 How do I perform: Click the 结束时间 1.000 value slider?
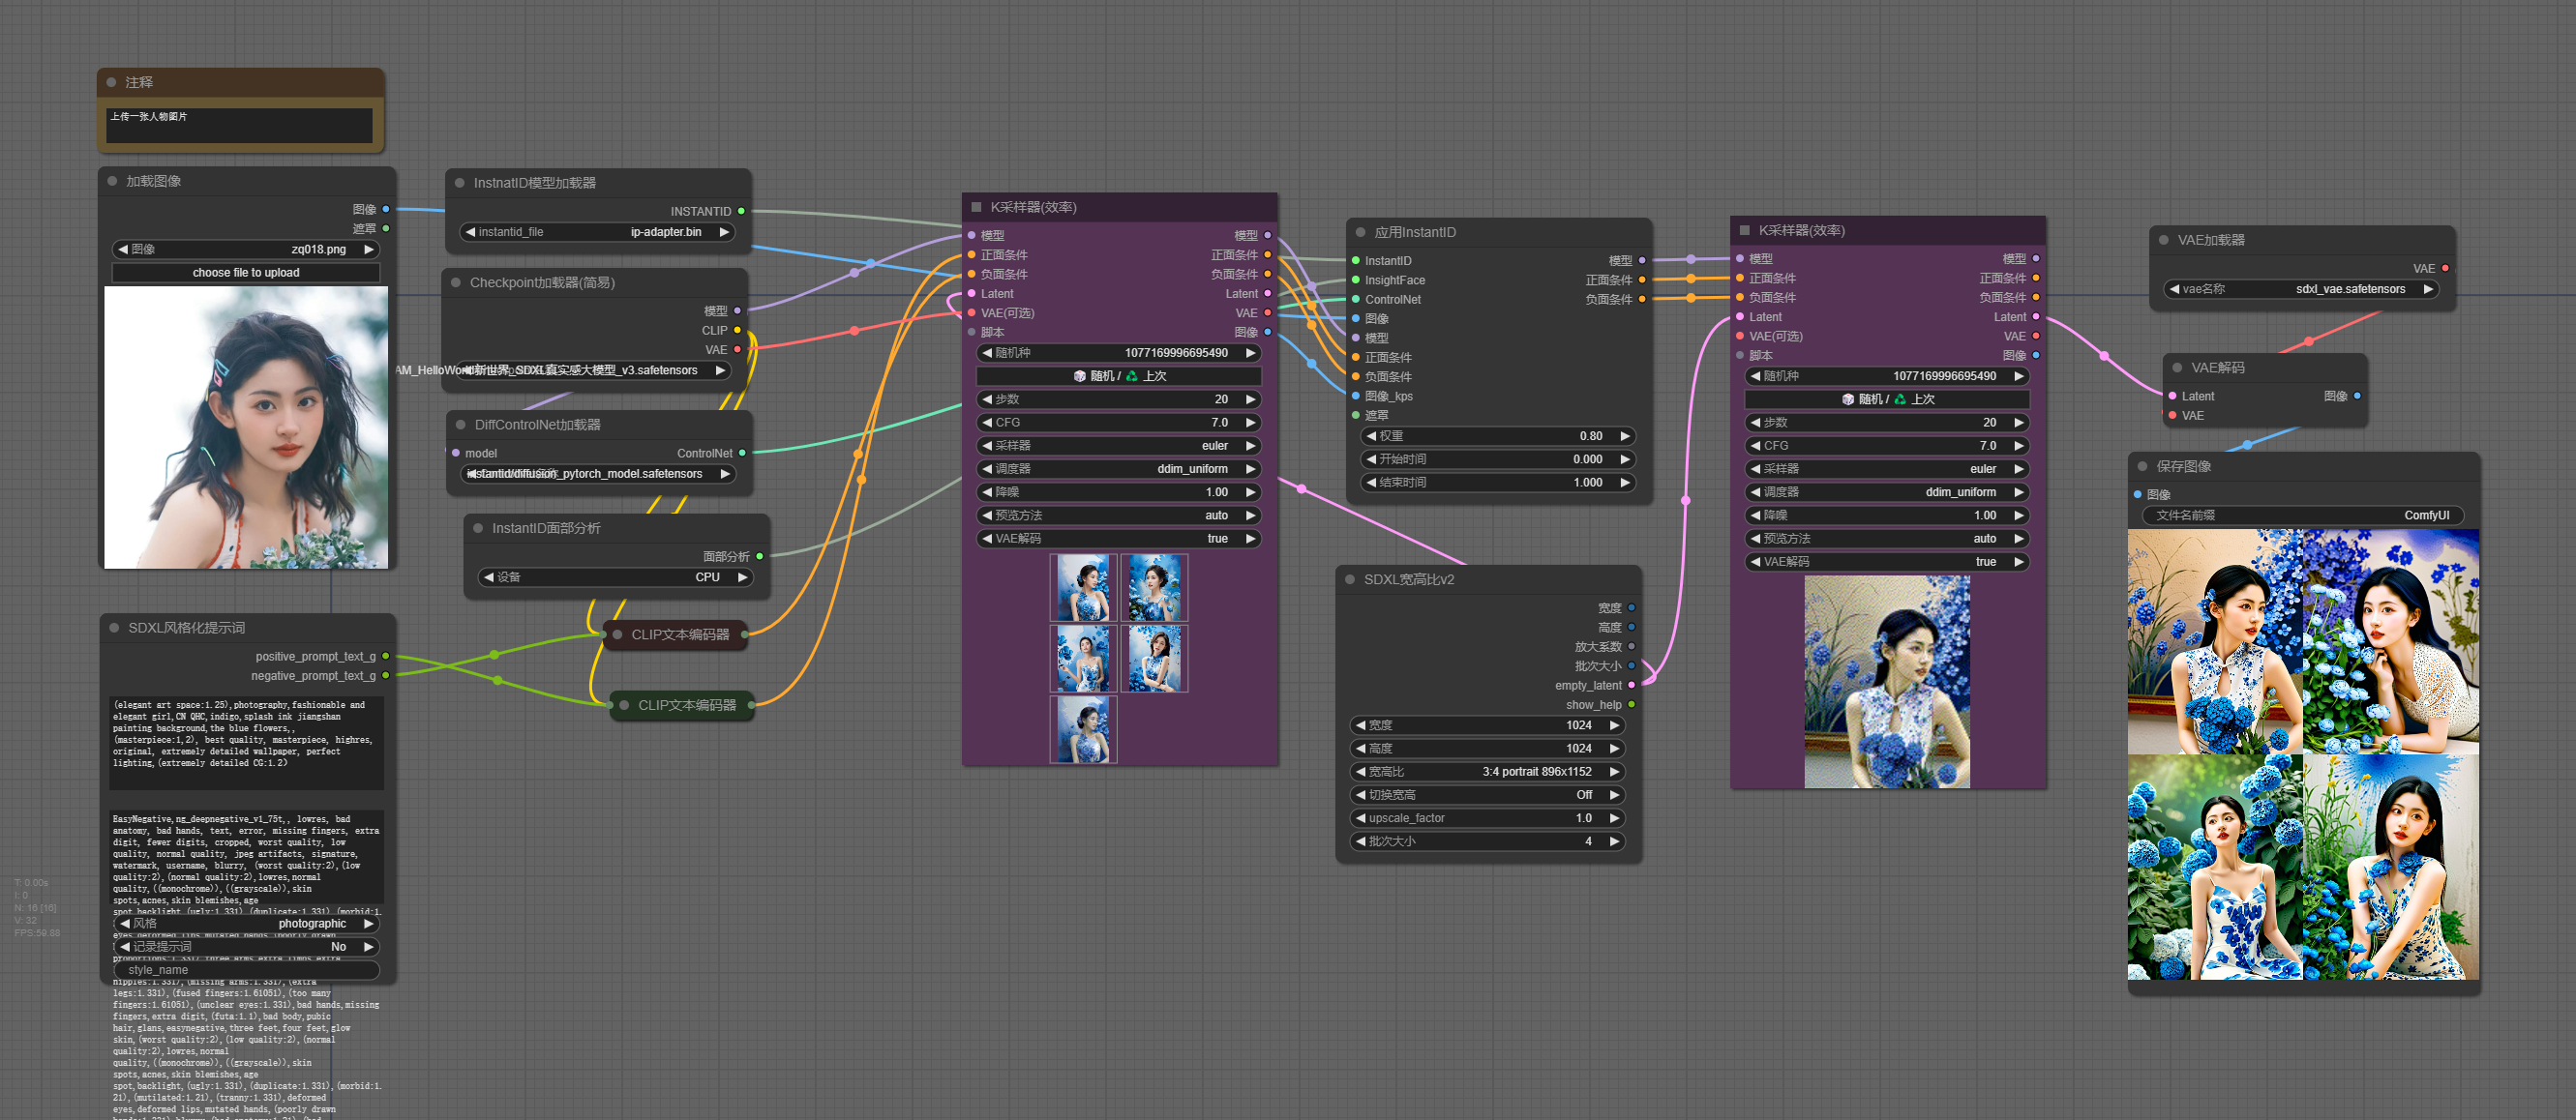point(1497,482)
